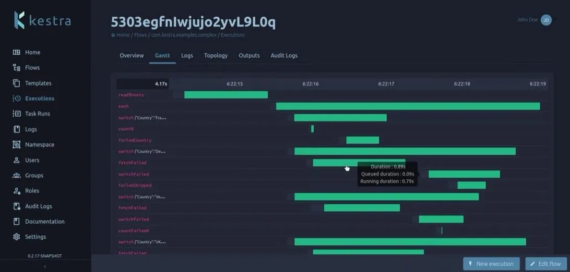
Task: Click the 4.17s total duration cell
Action: pyautogui.click(x=142, y=84)
